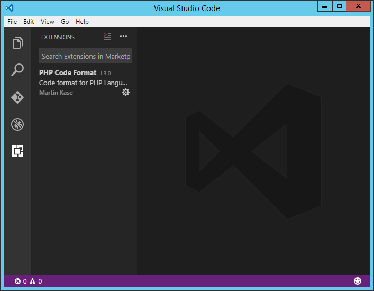The width and height of the screenshot is (374, 291).
Task: Open the Source Control git view
Action: tap(17, 97)
